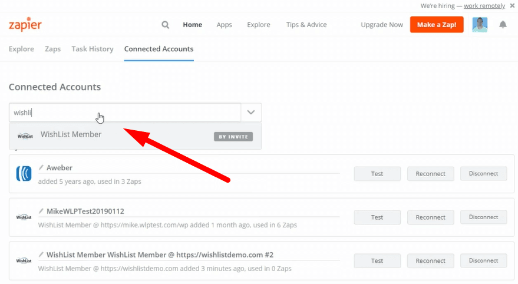Reconnect the Aweber account

[x=430, y=174]
